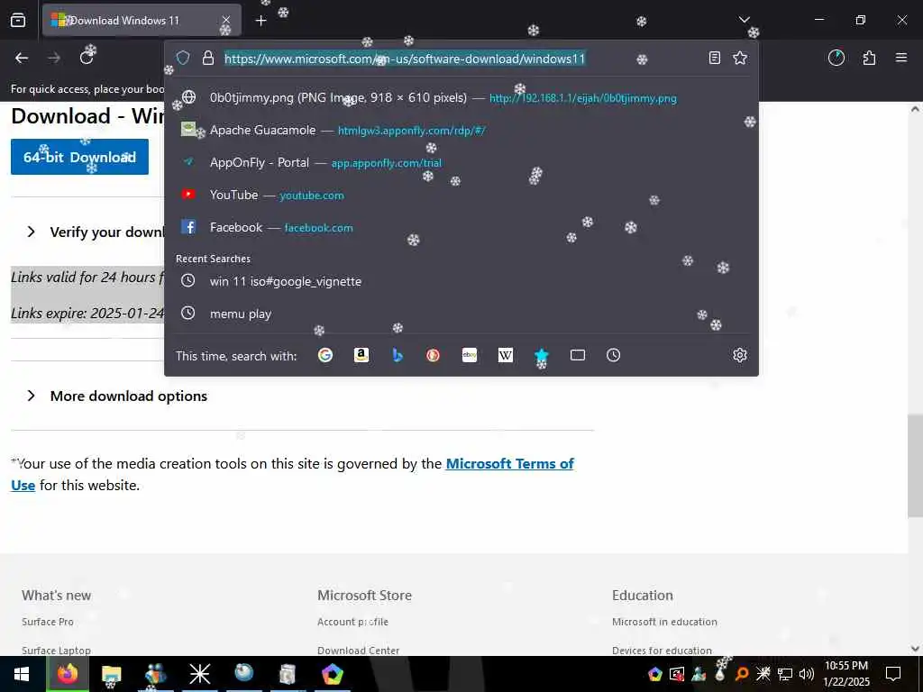Viewport: 923px width, 692px height.
Task: Open volume control in system tray
Action: coord(807,674)
